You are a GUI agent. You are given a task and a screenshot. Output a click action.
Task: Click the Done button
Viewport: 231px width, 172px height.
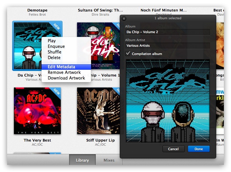tap(199, 149)
